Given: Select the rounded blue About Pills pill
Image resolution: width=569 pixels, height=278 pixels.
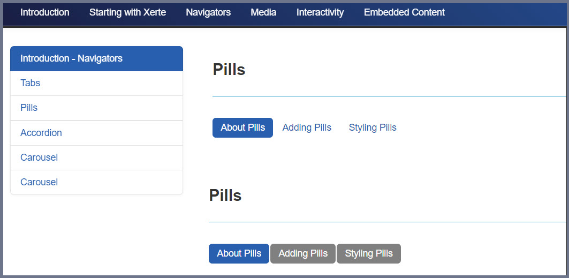Looking at the screenshot, I should coord(242,127).
